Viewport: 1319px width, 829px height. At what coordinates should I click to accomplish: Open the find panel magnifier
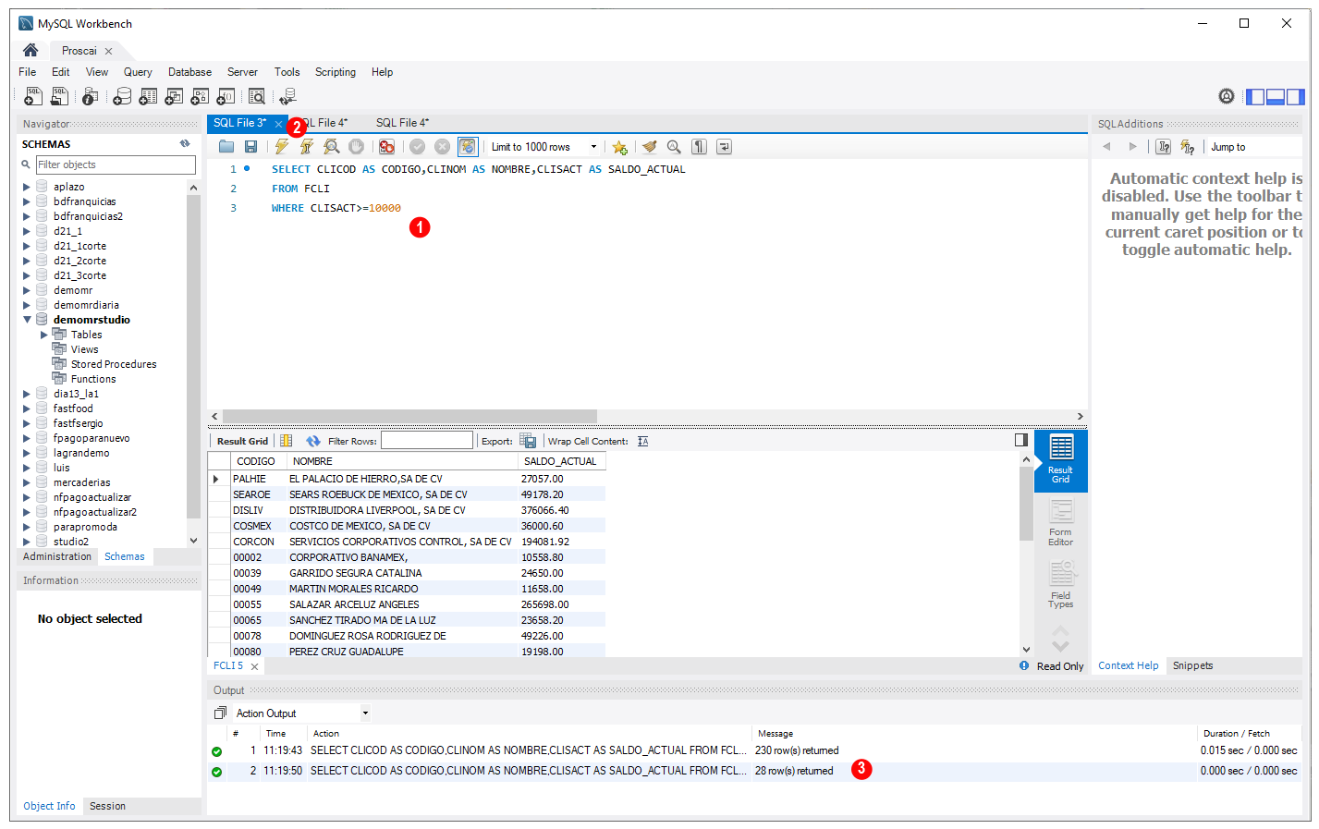pyautogui.click(x=674, y=146)
